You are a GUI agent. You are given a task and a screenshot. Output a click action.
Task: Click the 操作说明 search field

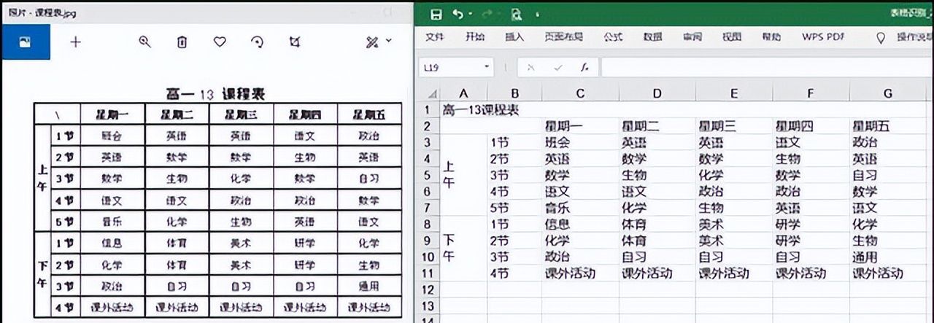(x=915, y=36)
